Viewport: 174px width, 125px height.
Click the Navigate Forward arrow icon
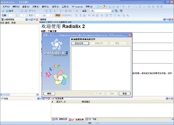coord(162,7)
